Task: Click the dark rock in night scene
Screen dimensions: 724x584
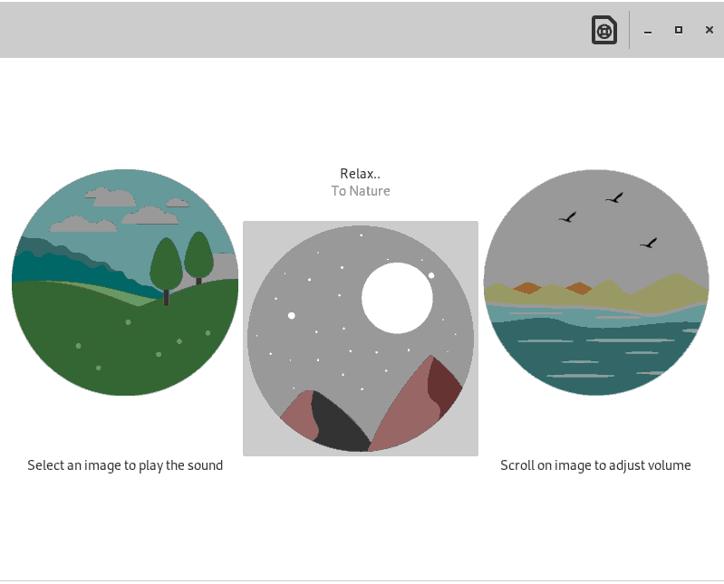Action: click(x=335, y=426)
